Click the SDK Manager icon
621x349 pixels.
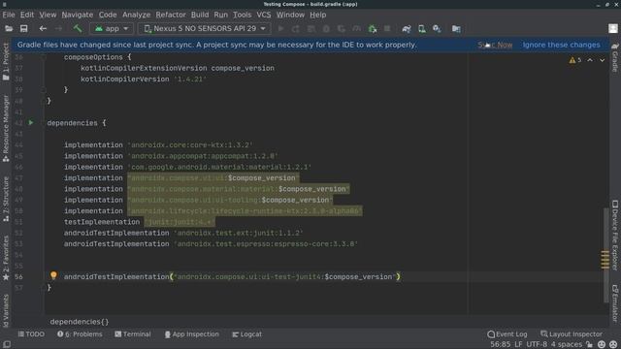437,28
